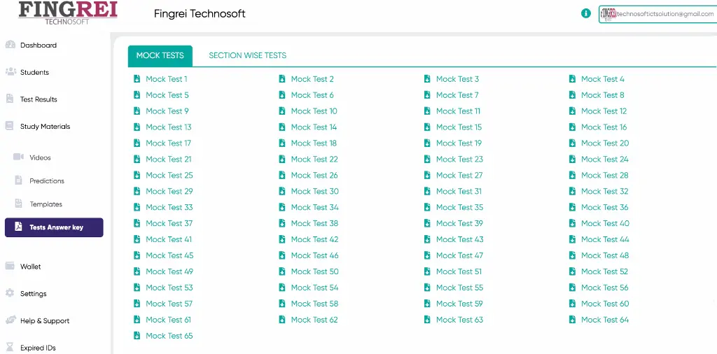Click download icon beside Mock Test 1
The image size is (717, 354).
coord(137,79)
